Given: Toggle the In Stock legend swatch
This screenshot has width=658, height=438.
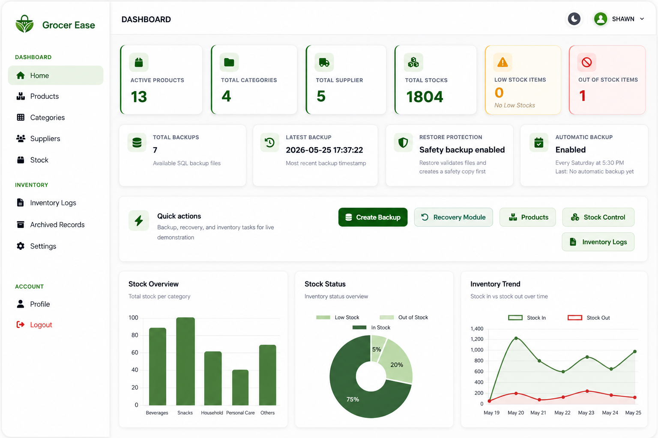Looking at the screenshot, I should click(x=359, y=328).
